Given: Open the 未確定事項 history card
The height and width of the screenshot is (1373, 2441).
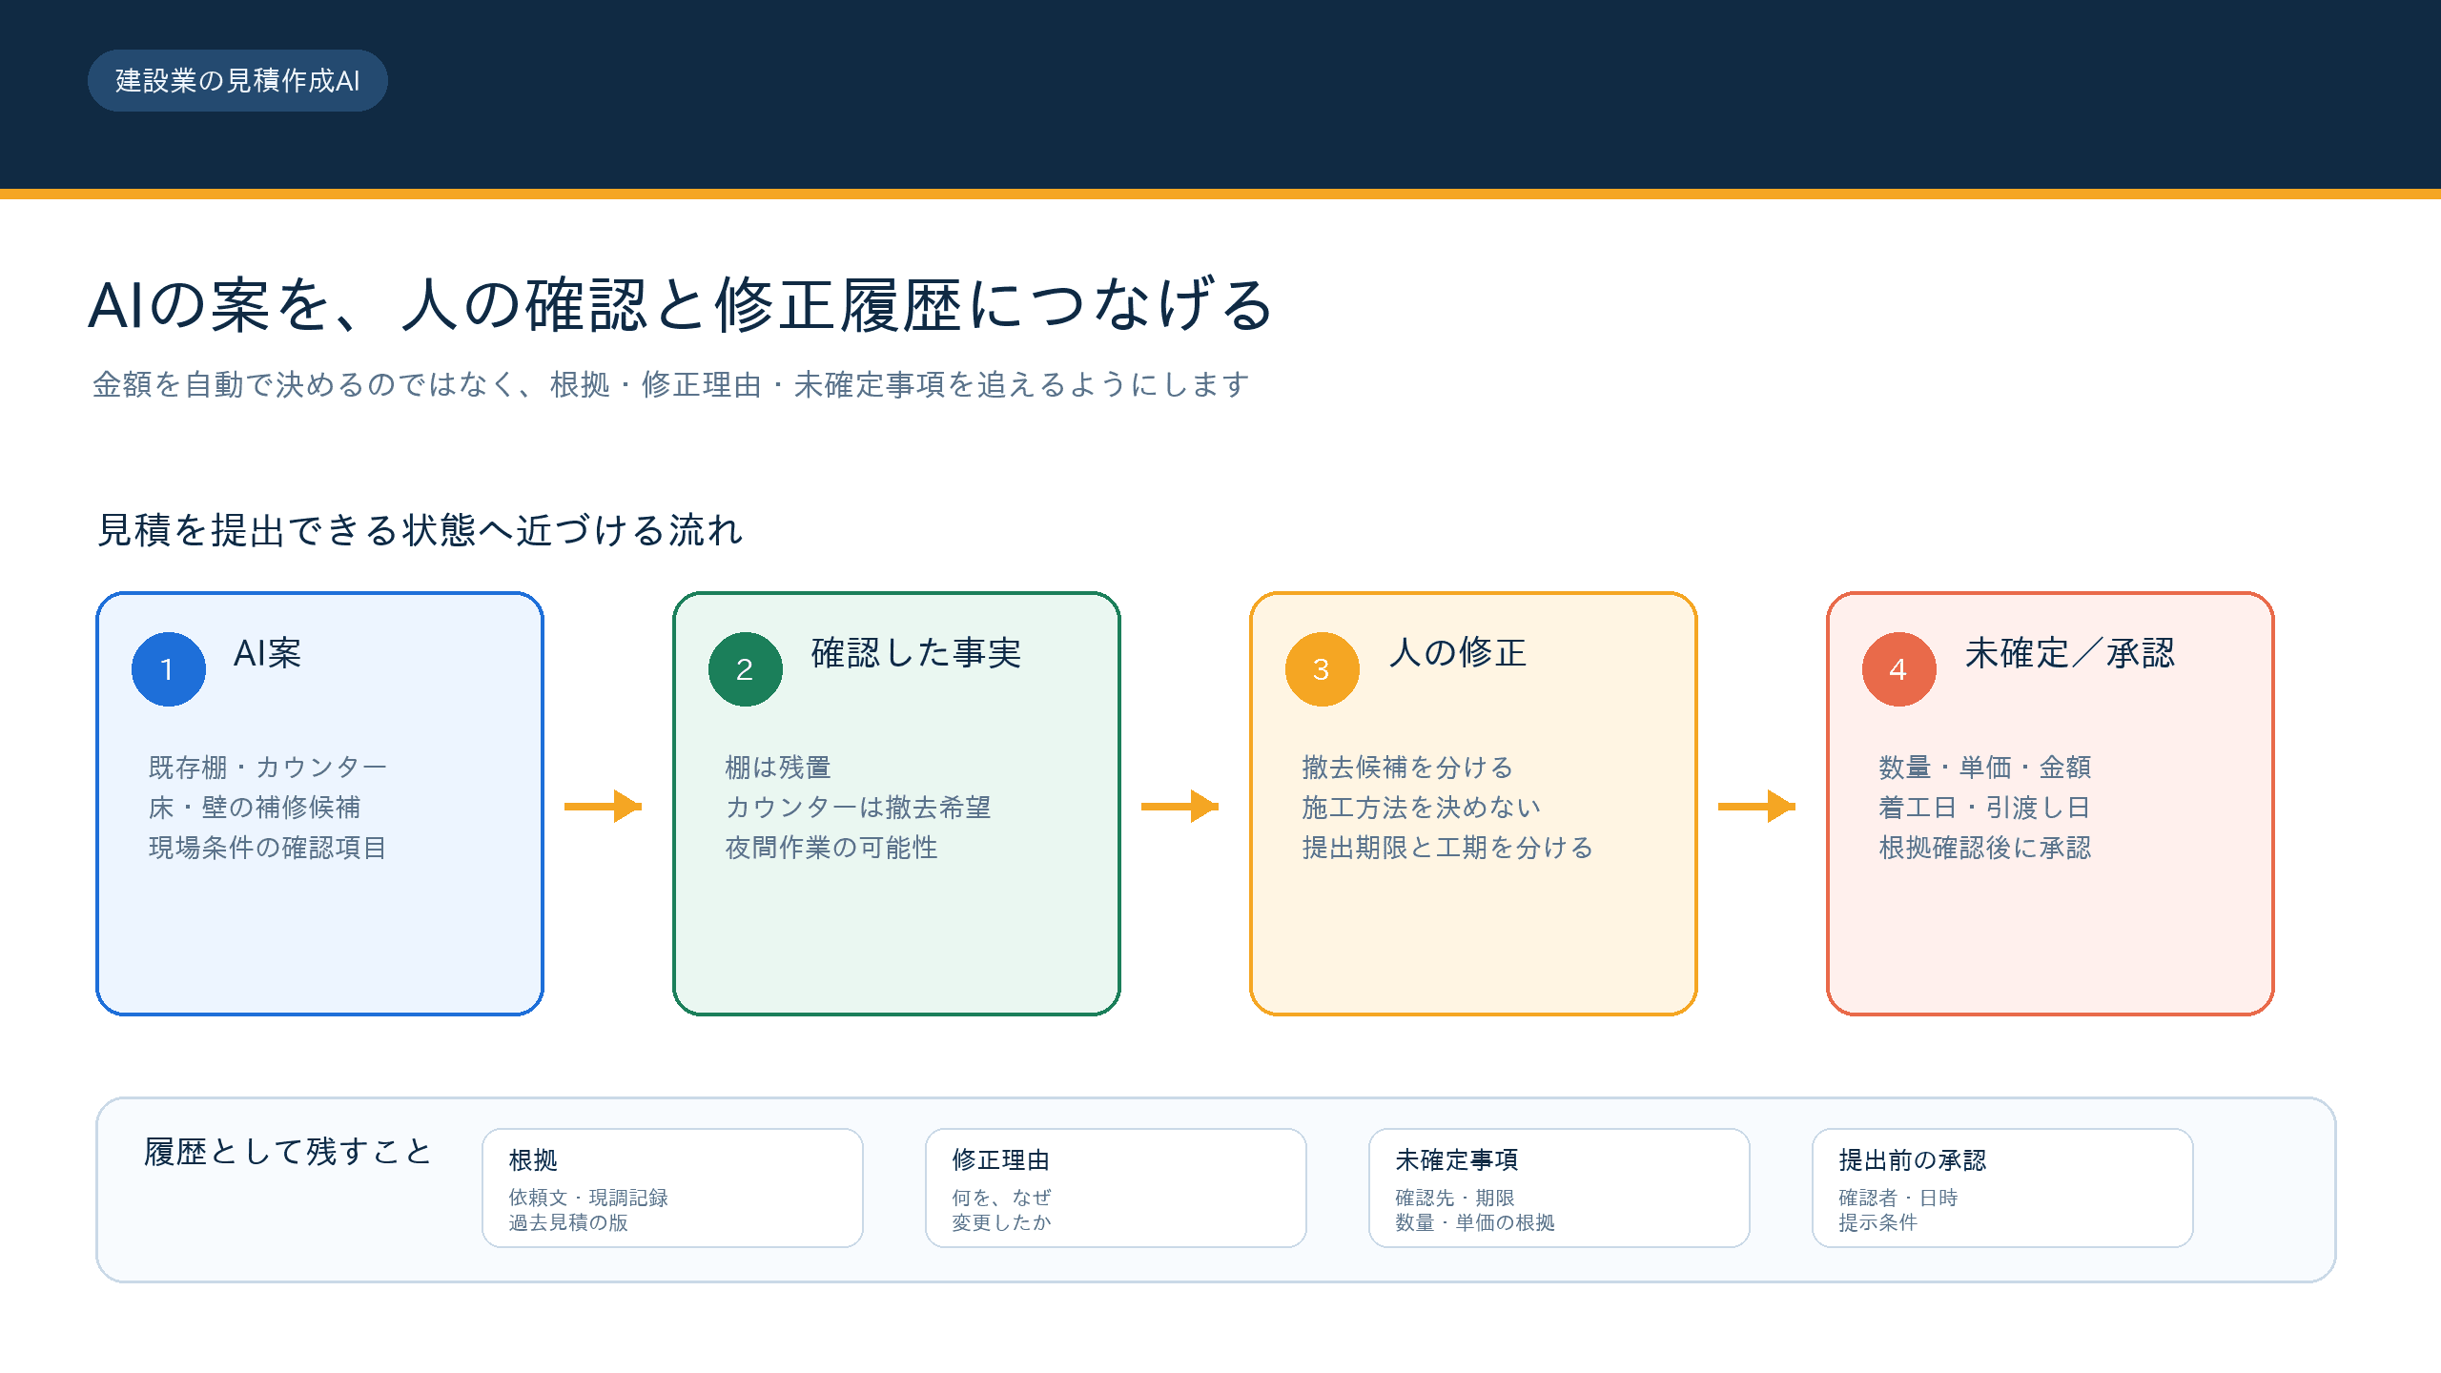Looking at the screenshot, I should pos(1559,1188).
